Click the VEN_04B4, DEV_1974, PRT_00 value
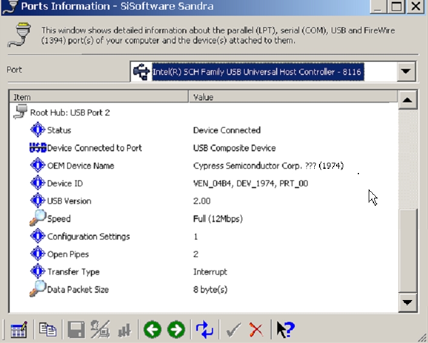428x343 pixels. coord(251,183)
